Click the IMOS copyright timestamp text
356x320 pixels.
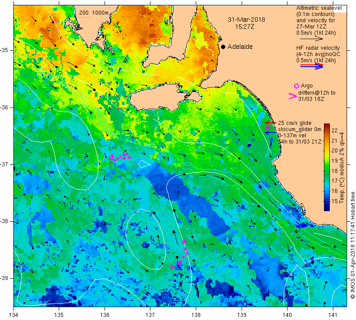(x=352, y=245)
